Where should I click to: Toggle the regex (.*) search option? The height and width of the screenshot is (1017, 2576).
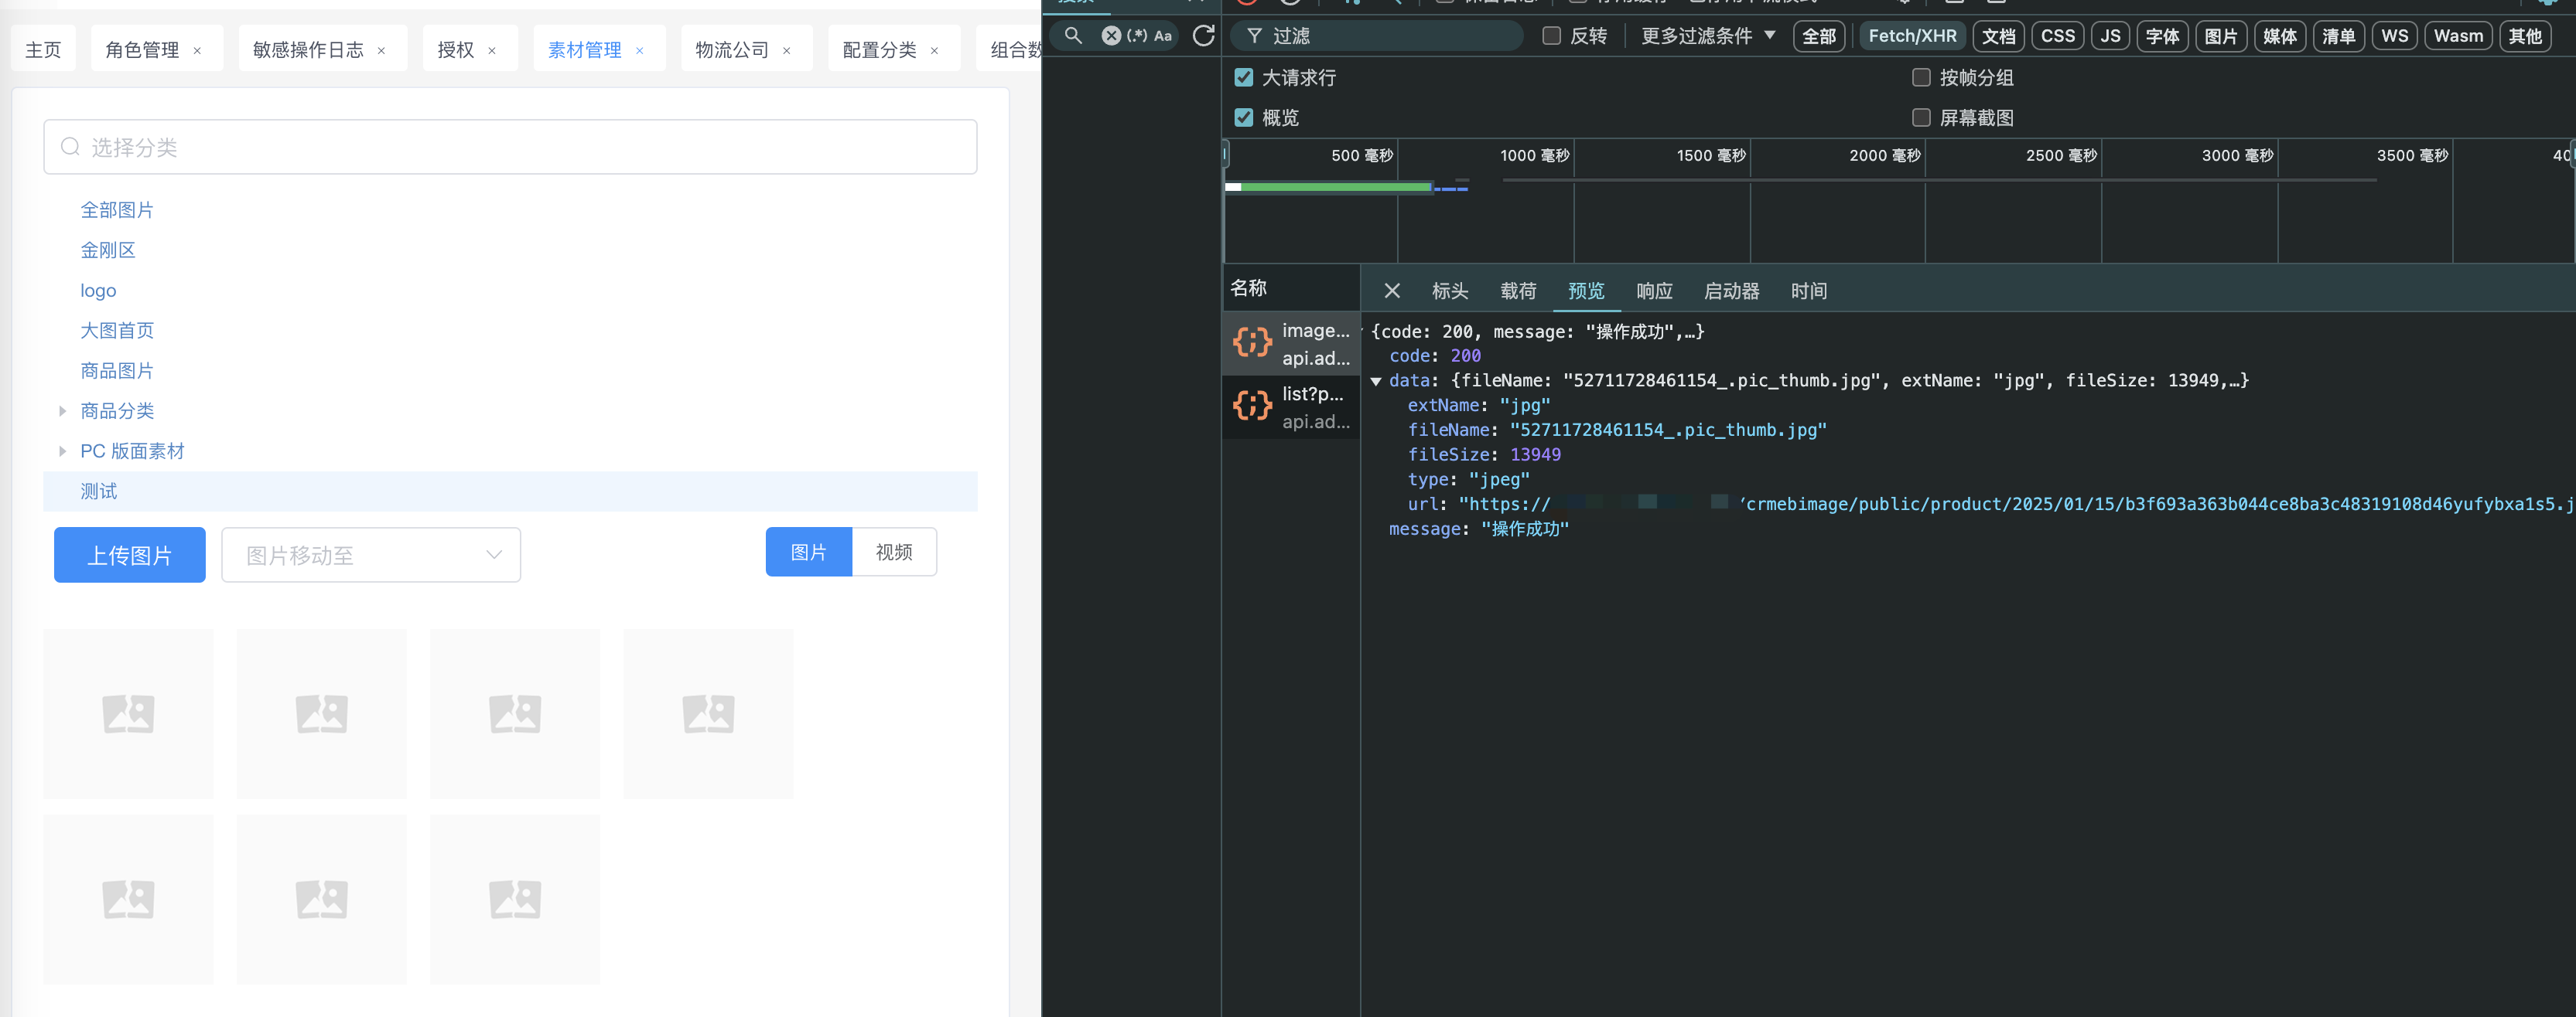coord(1137,36)
